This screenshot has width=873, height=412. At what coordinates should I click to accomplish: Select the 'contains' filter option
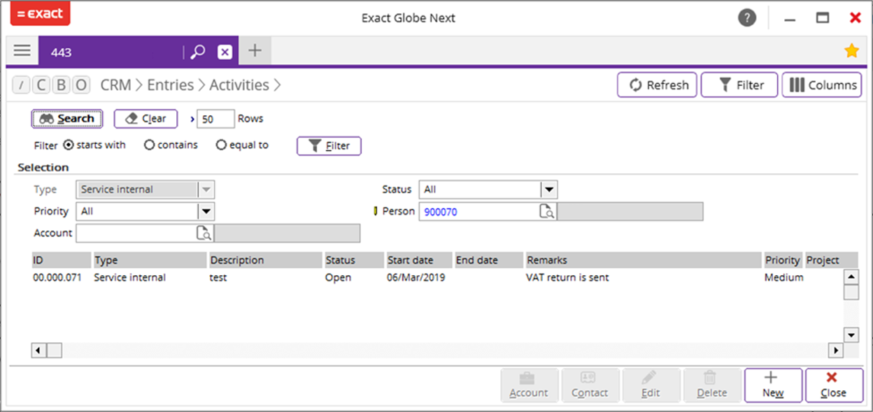pos(171,145)
